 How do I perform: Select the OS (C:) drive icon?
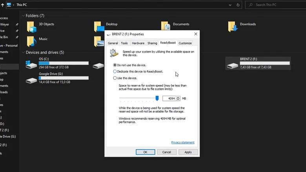pos(31,64)
